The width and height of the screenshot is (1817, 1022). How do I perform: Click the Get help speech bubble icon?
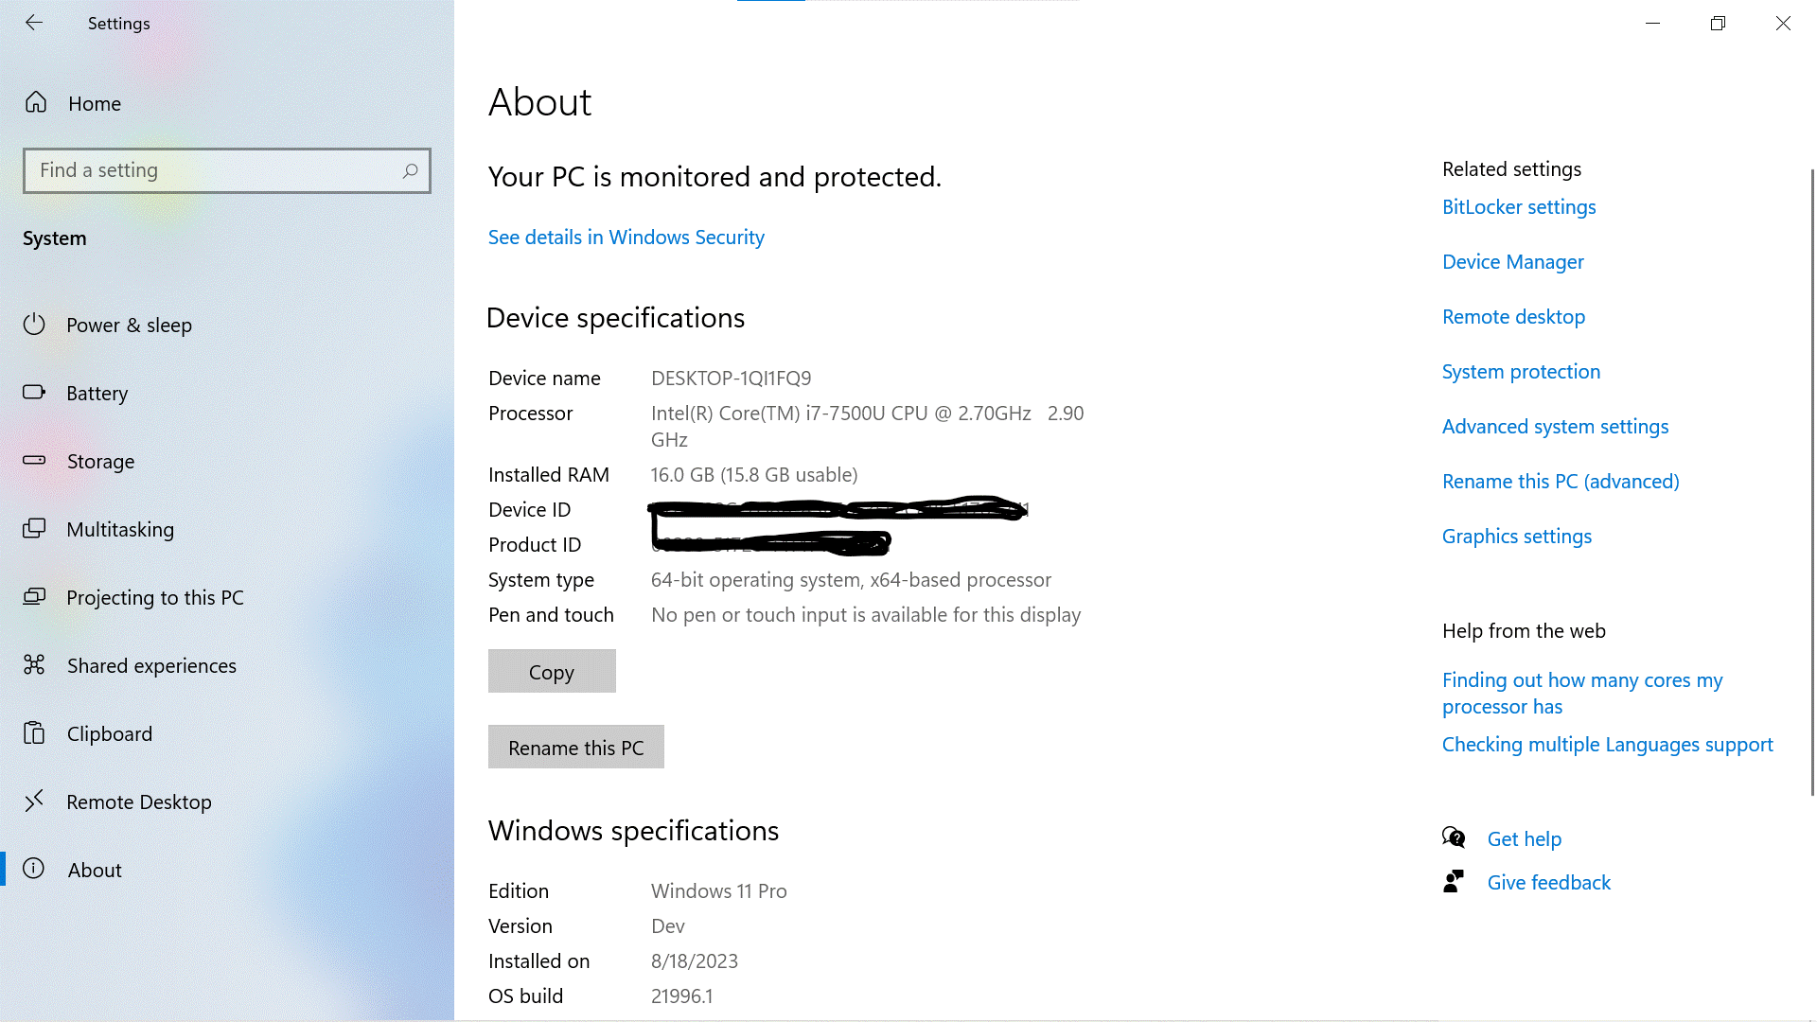tap(1454, 838)
